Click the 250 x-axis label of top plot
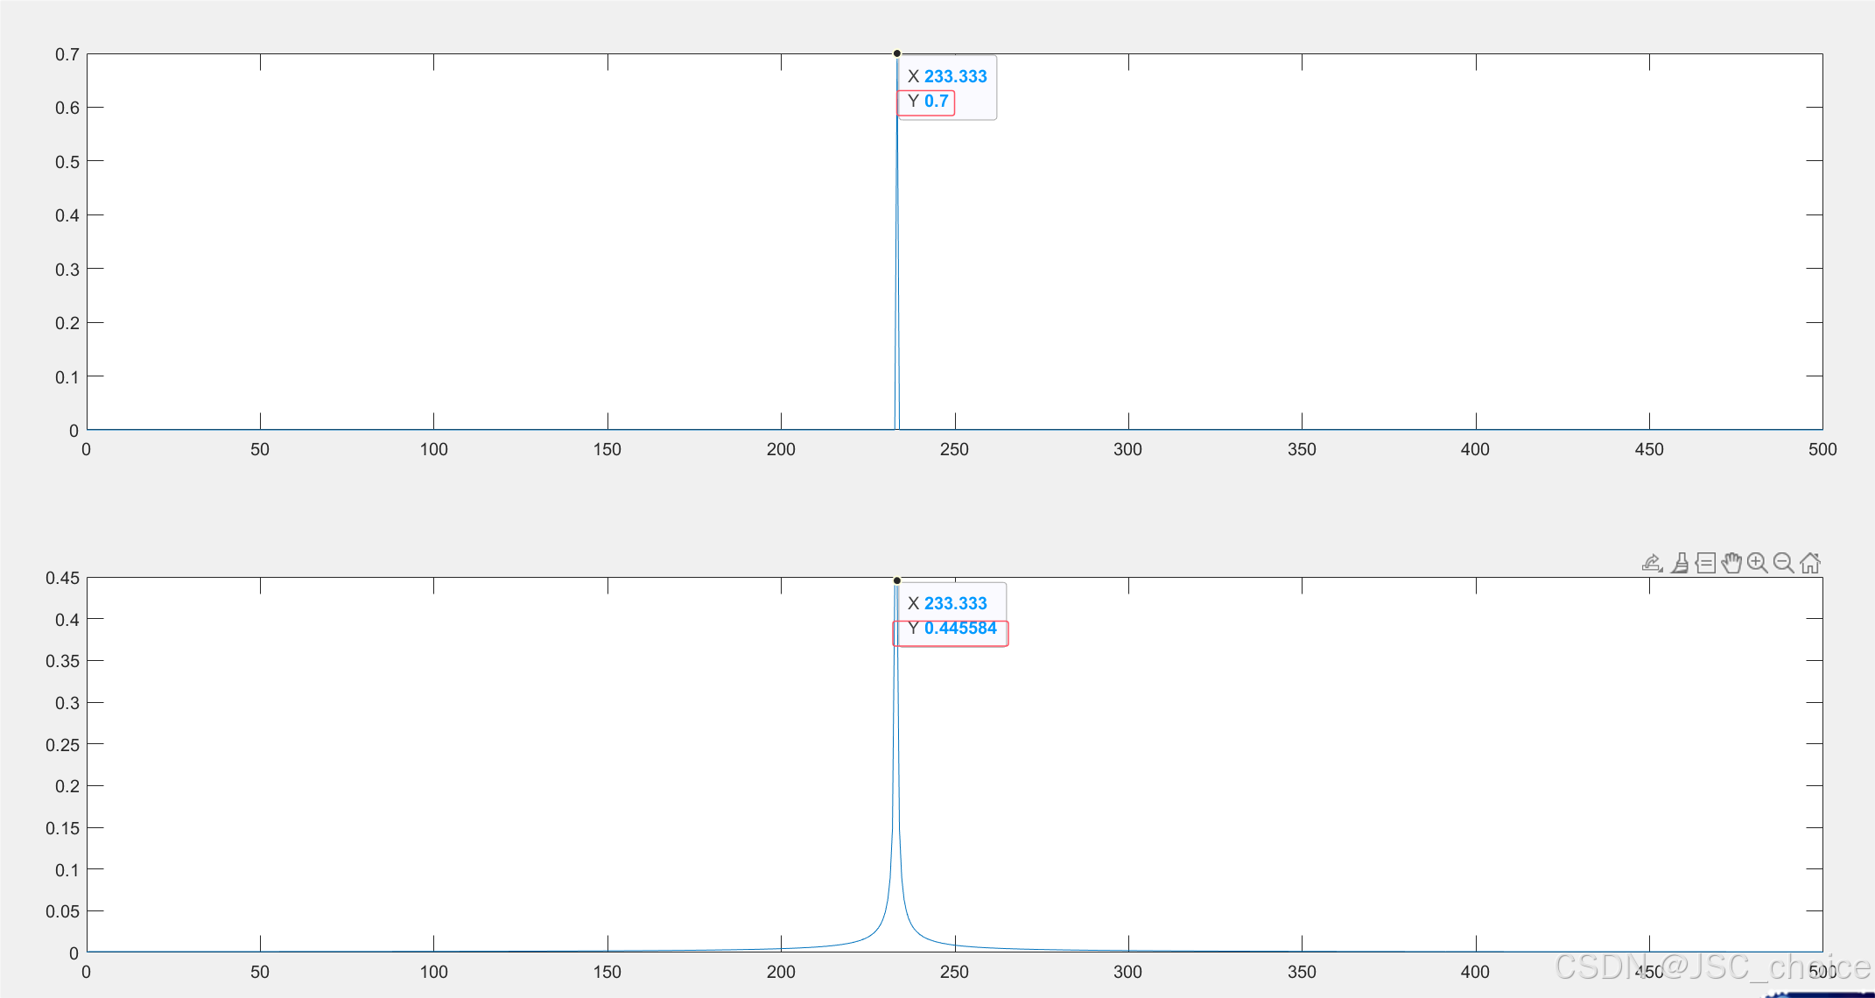Viewport: 1875px width, 998px height. pos(954,449)
